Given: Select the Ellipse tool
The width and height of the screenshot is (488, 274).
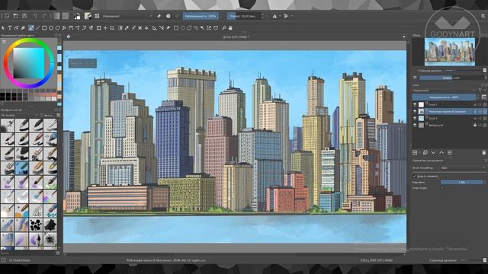Looking at the screenshot, I should [x=51, y=28].
